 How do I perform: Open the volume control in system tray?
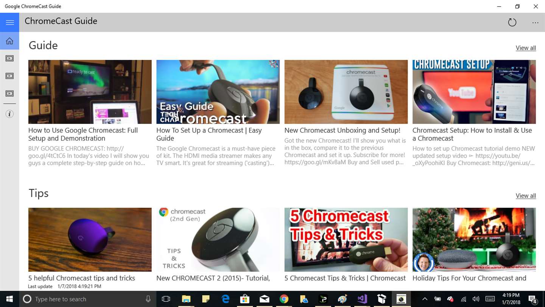476,299
